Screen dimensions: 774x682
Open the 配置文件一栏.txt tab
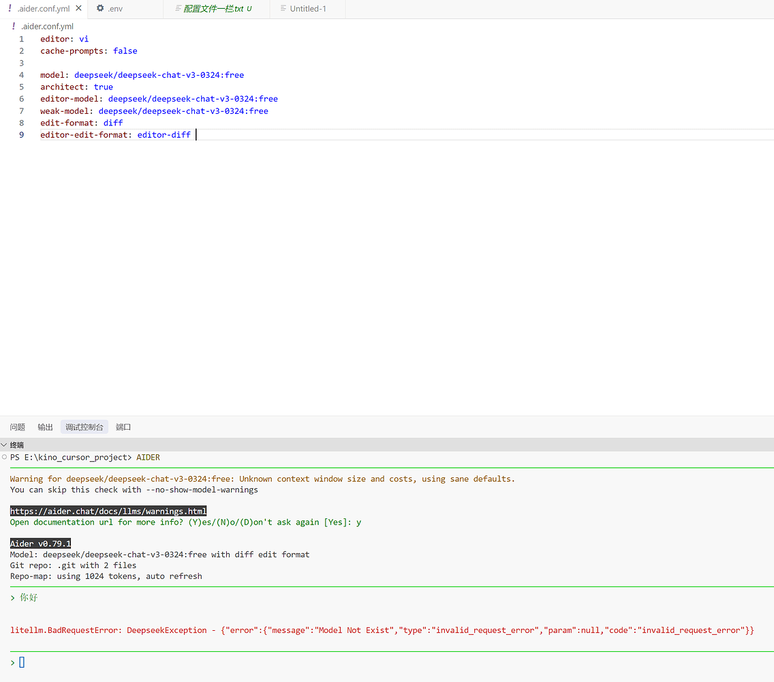213,9
